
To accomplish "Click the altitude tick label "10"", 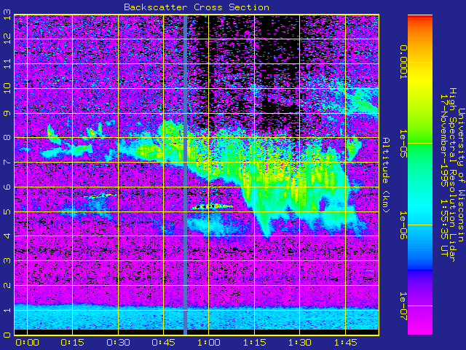I will (x=7, y=88).
